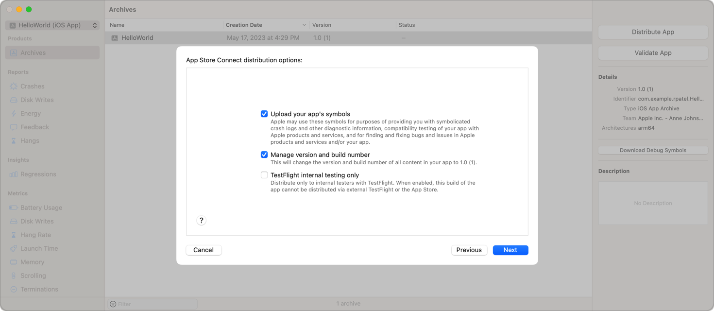Viewport: 714px width, 311px height.
Task: Click the Energy bolt icon
Action: tap(14, 113)
